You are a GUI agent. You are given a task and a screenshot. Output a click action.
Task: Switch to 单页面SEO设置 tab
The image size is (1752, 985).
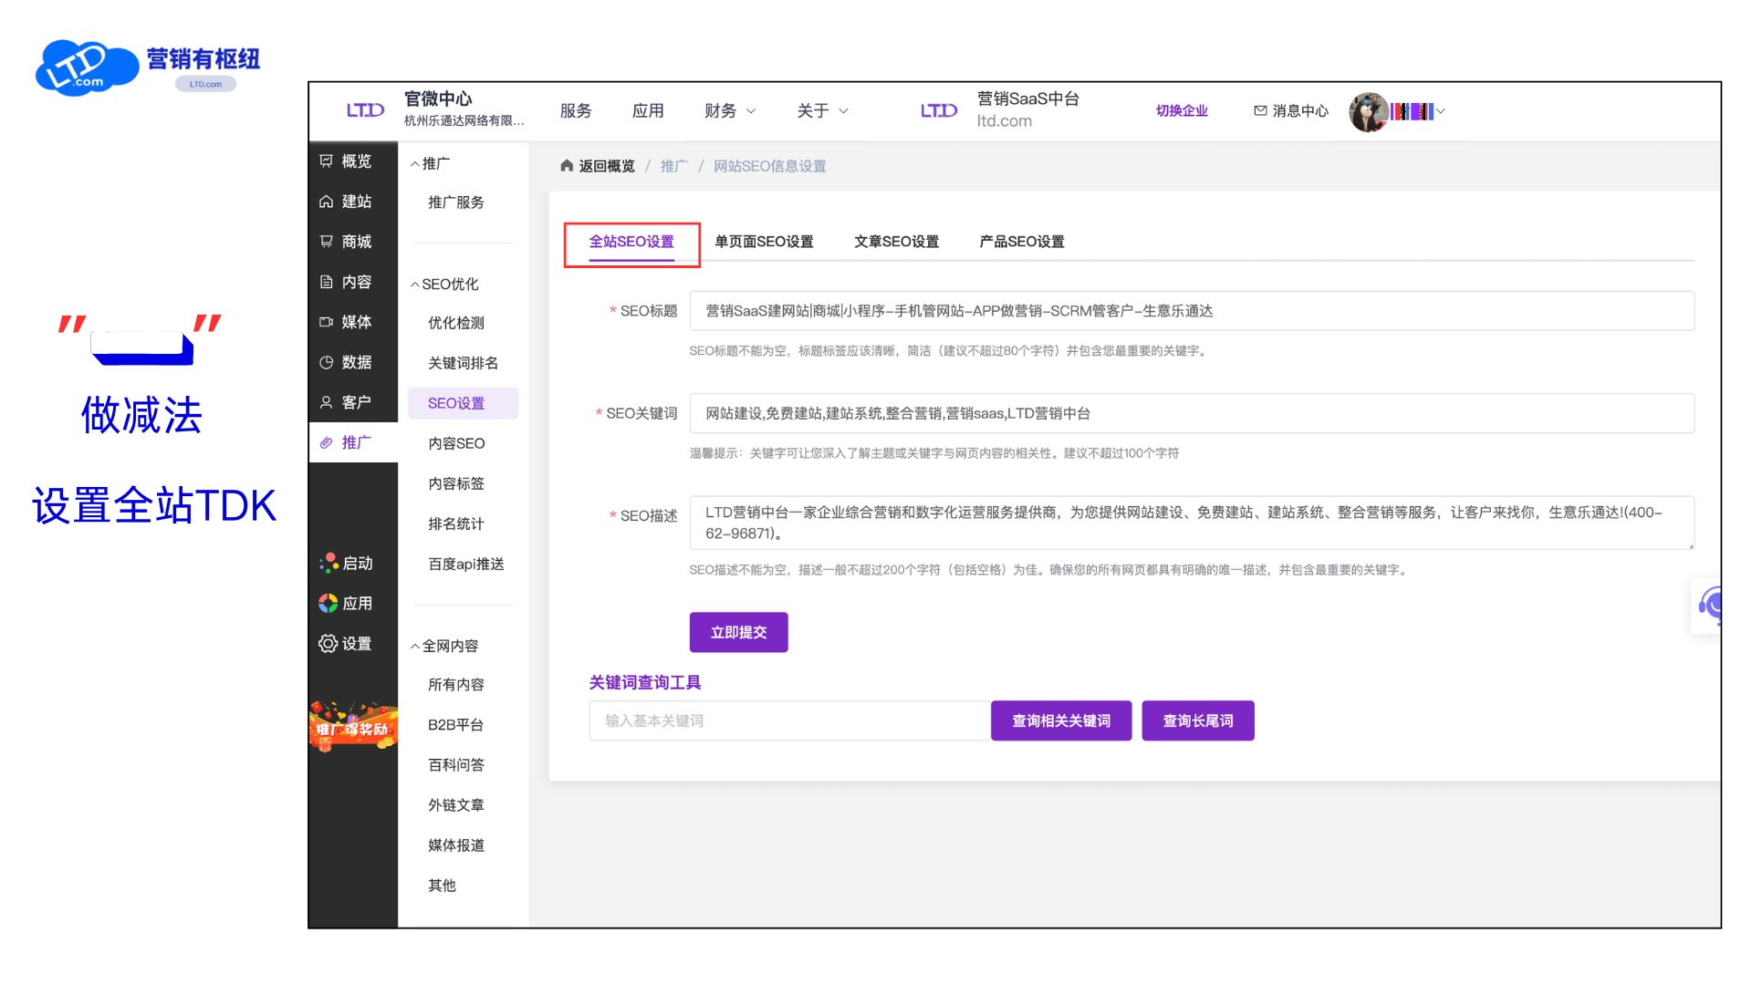point(765,242)
